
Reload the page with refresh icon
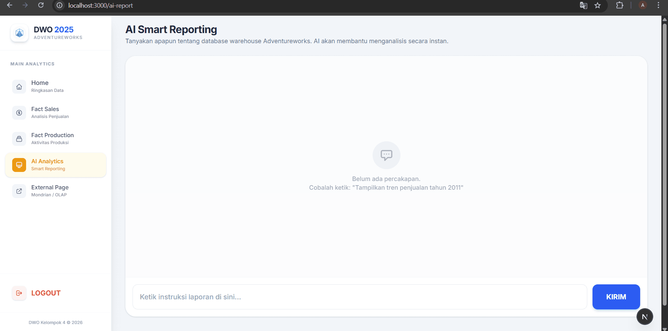tap(41, 5)
